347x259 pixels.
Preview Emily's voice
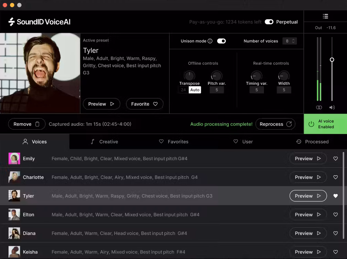(308, 158)
